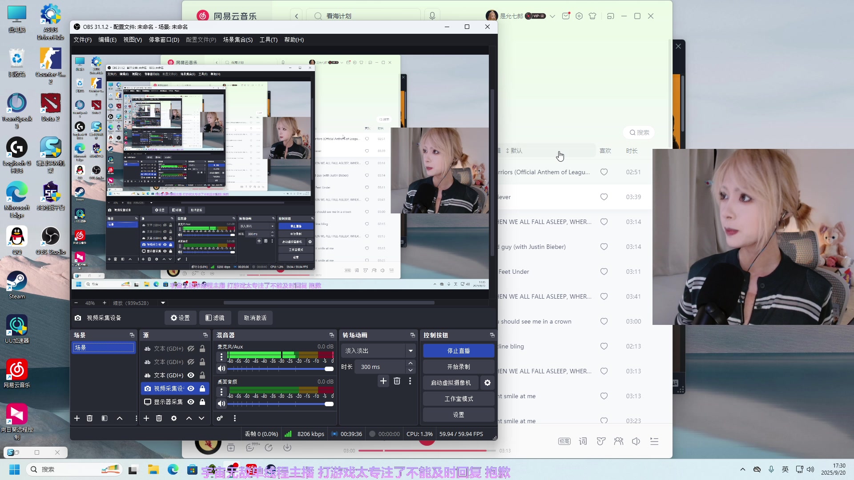Image resolution: width=854 pixels, height=480 pixels.
Task: Open the 停靠窗口(D) menu
Action: tap(164, 40)
